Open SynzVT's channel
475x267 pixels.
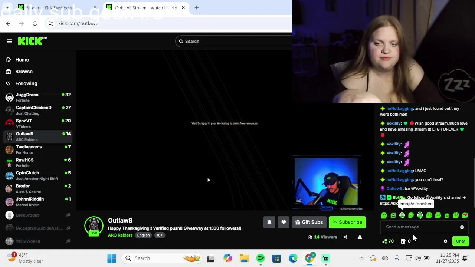pos(37,123)
